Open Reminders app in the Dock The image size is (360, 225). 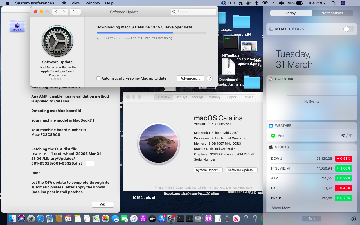tap(87, 219)
